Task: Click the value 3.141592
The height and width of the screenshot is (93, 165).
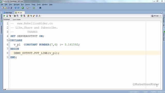Action: (x=71, y=44)
